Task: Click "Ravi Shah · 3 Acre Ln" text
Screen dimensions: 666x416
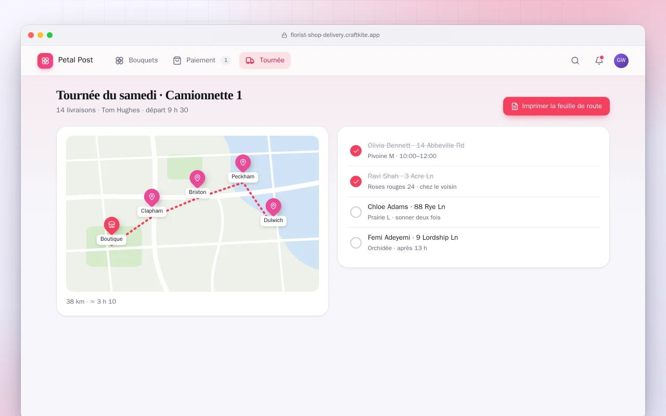Action: click(401, 176)
